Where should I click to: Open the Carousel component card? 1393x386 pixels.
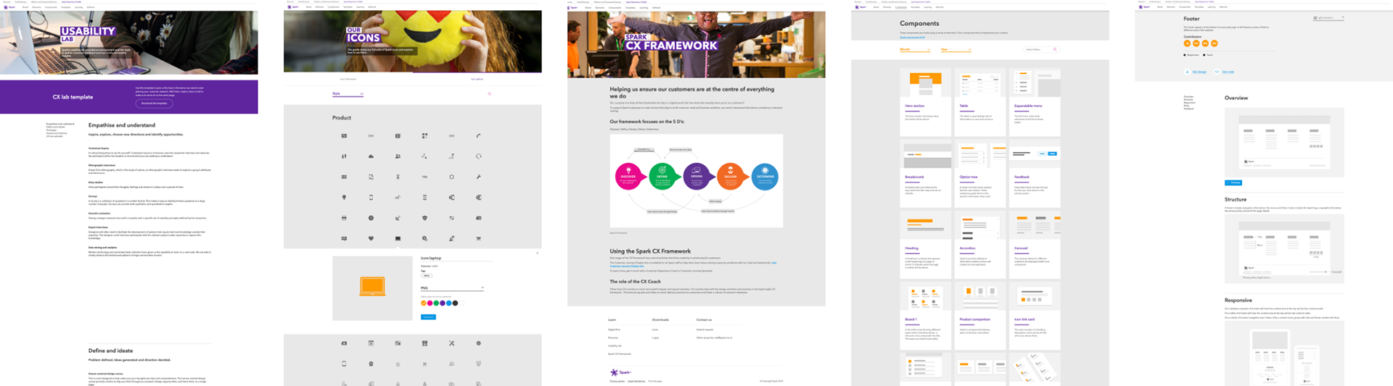(1035, 245)
